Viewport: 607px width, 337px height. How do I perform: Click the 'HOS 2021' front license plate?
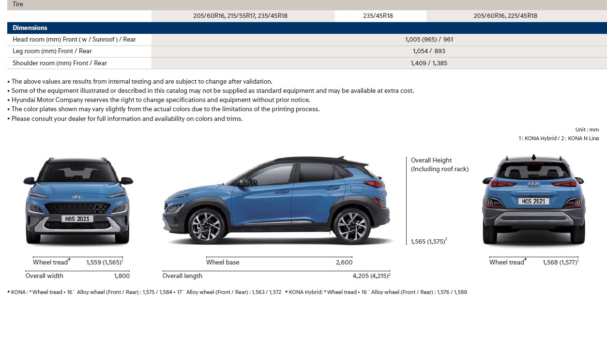[77, 219]
